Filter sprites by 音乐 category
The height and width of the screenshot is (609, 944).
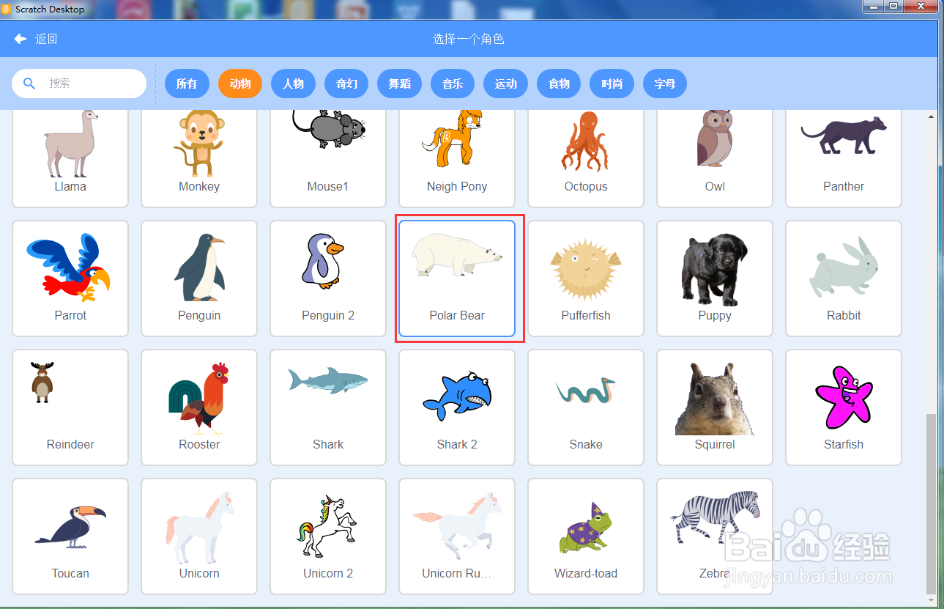453,84
